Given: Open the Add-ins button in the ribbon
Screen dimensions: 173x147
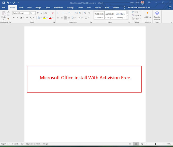Looking at the screenshot, I should pos(148,15).
